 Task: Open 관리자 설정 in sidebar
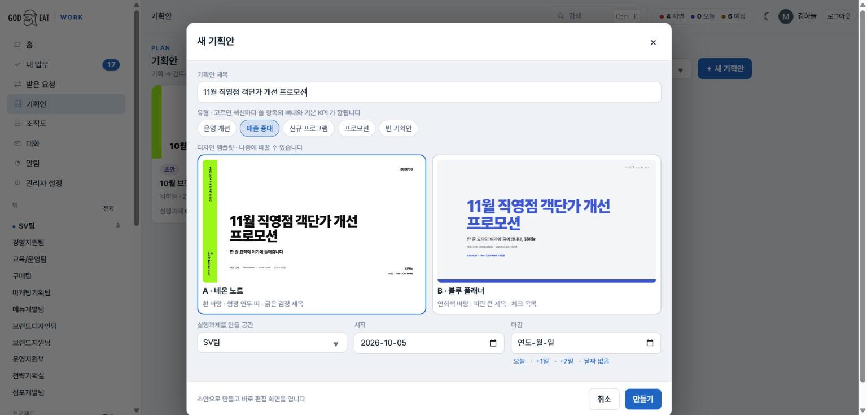[x=66, y=183]
